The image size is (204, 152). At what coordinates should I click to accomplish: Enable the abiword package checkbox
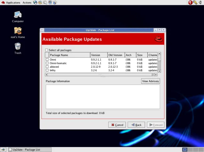click(x=47, y=67)
